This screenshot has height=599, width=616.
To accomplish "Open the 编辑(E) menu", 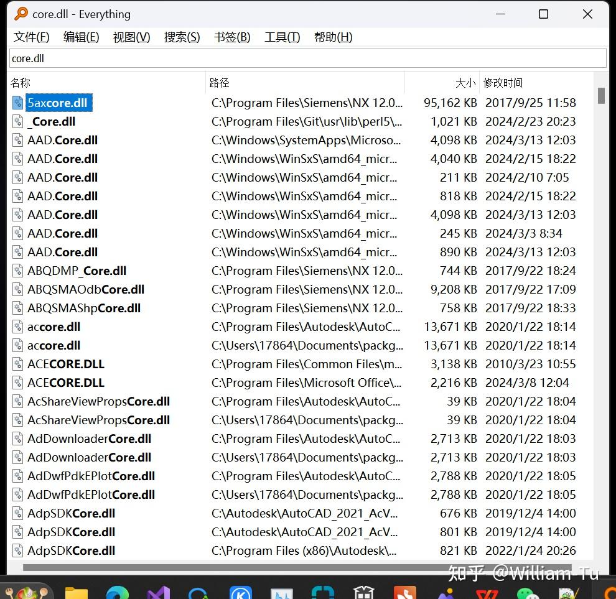I will coord(82,37).
